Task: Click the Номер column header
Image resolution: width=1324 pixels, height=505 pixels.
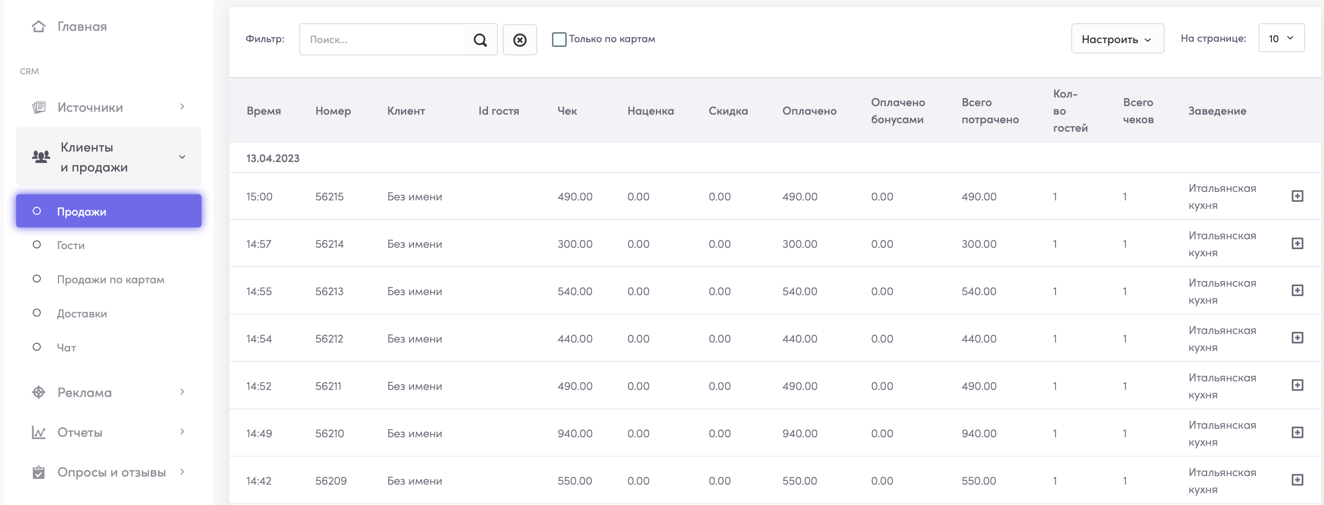Action: click(x=333, y=111)
